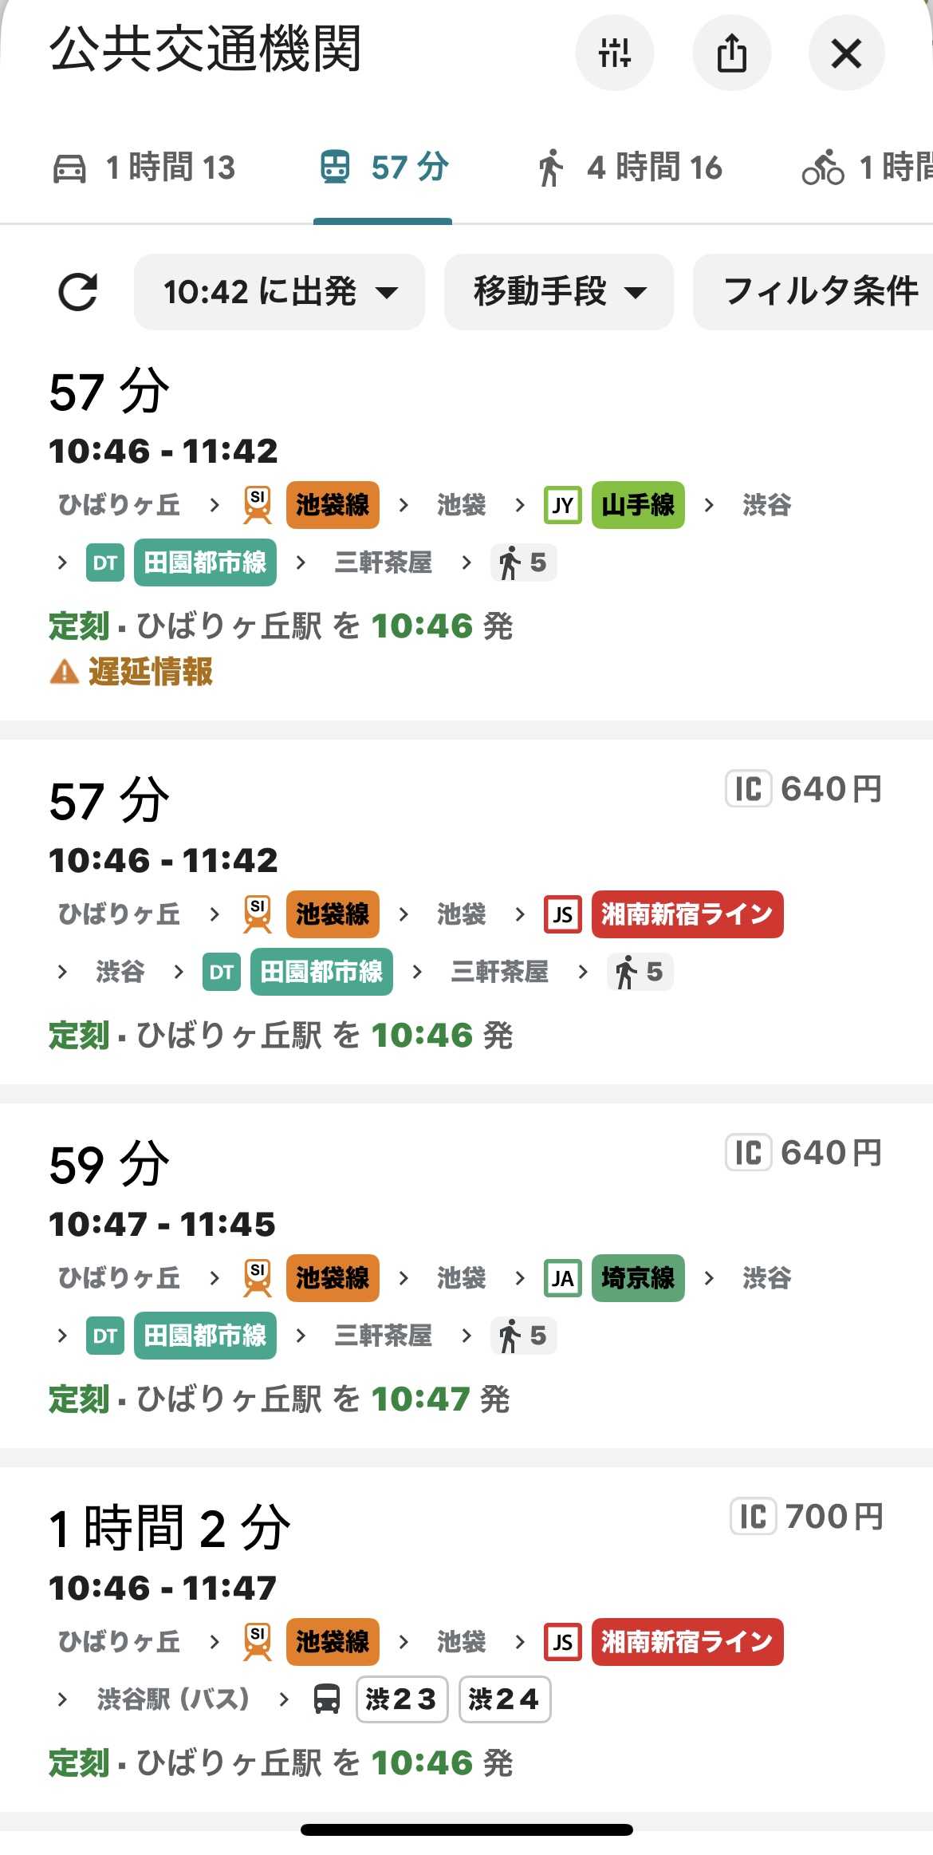Tap the share icon
933x1855 pixels.
[x=731, y=53]
